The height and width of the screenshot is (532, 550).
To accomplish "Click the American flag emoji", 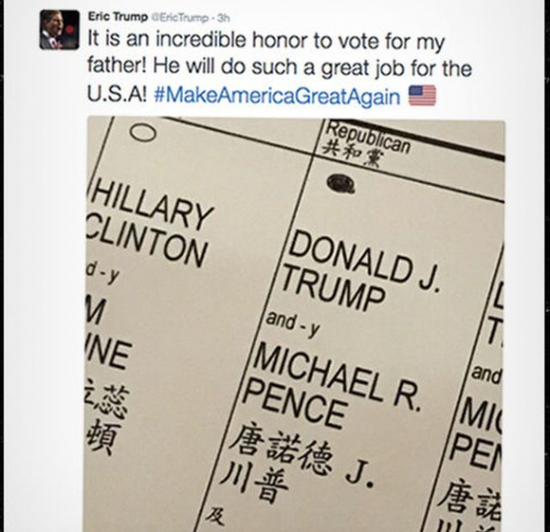I will (422, 95).
